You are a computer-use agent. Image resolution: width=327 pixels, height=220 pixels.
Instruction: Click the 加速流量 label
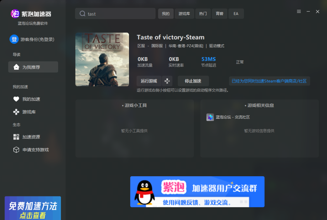click(145, 65)
